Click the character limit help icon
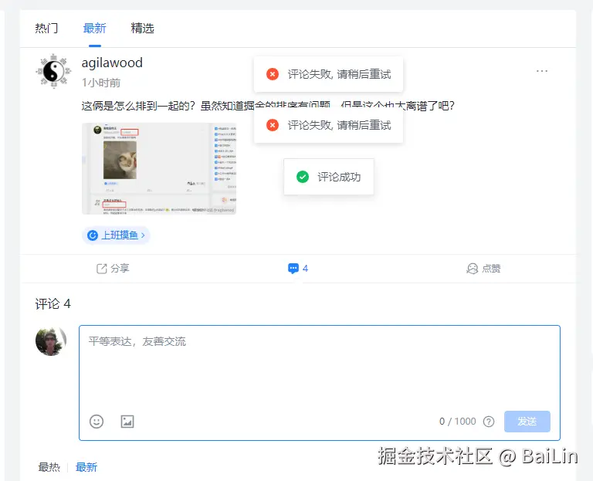This screenshot has width=593, height=481. (x=488, y=422)
